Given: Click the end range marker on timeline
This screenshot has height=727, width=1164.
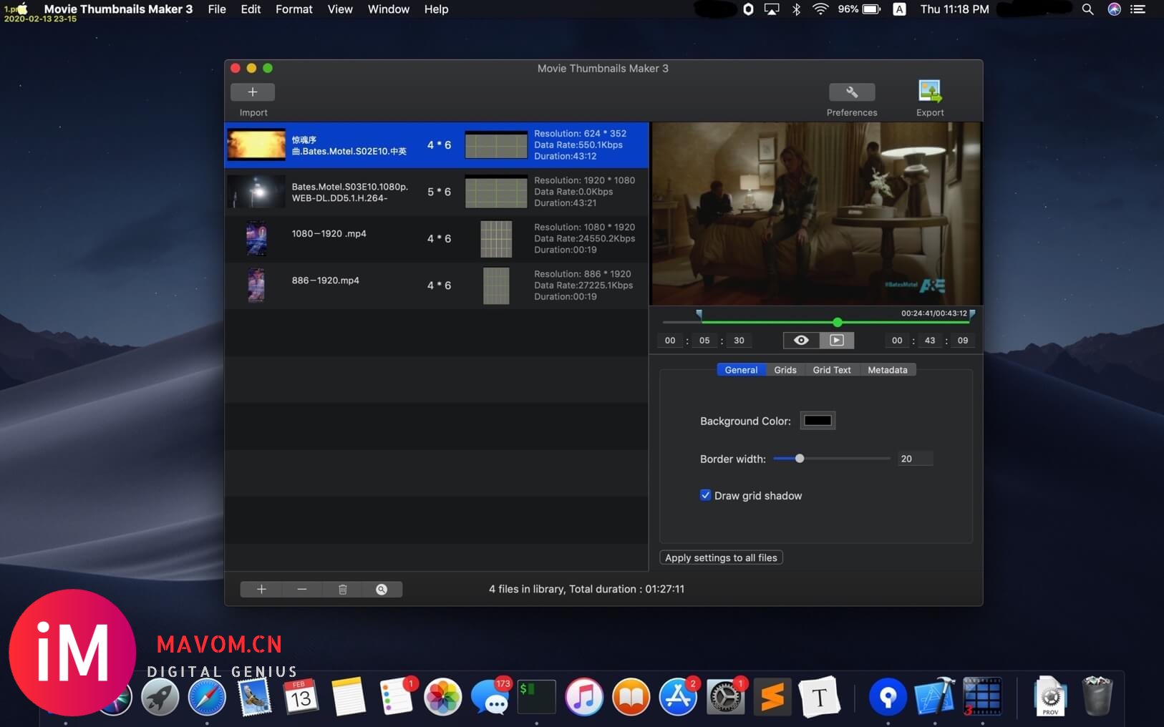Looking at the screenshot, I should pos(972,314).
